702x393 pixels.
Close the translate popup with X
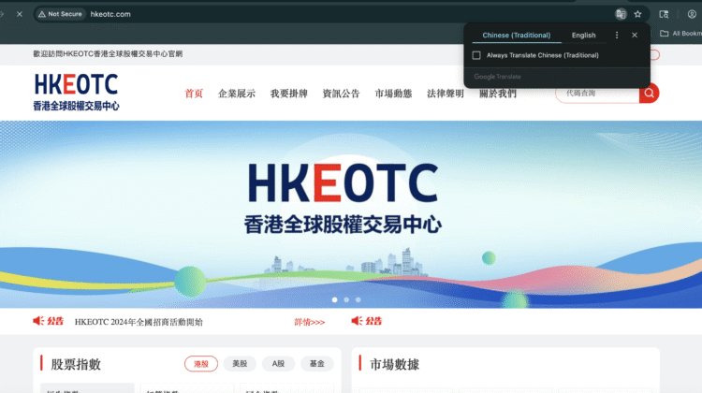(635, 36)
